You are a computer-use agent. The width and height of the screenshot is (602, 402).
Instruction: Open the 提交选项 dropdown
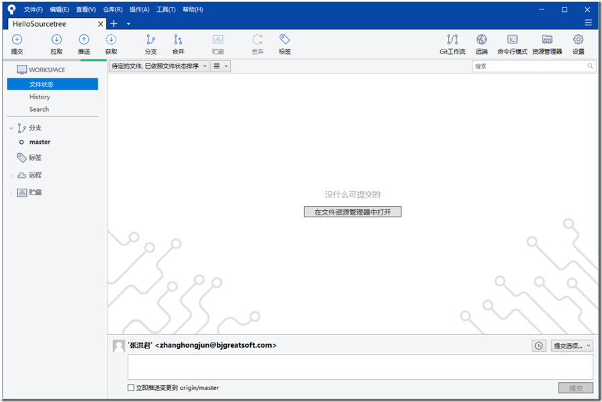(572, 346)
